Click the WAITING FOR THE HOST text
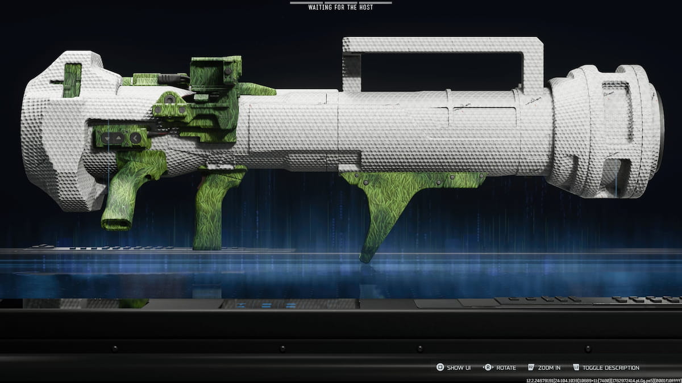682x383 pixels. [341, 9]
